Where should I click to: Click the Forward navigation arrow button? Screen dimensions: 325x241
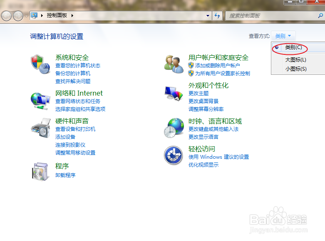[x=18, y=16]
